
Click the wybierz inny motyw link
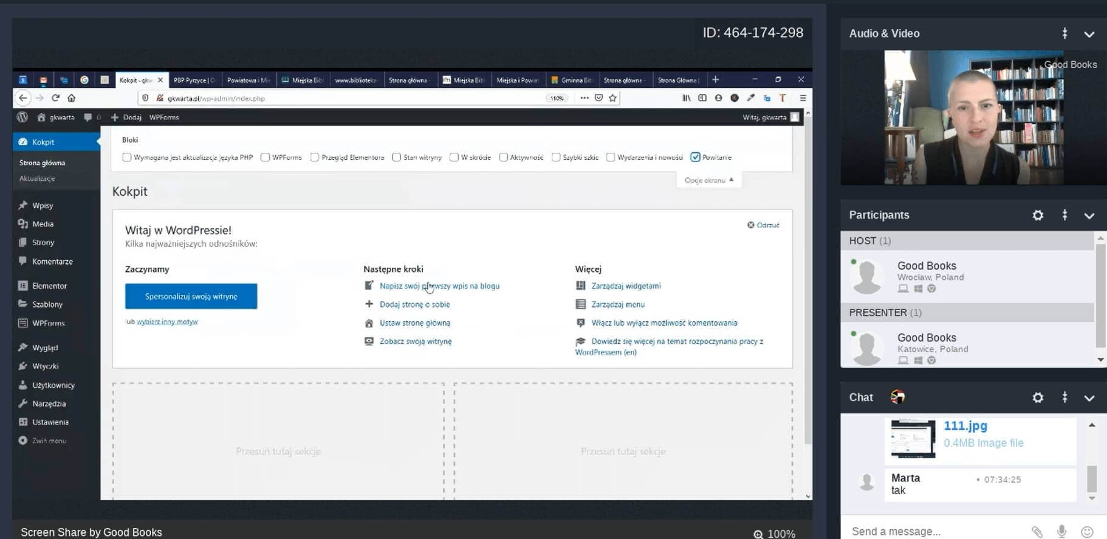(x=167, y=322)
